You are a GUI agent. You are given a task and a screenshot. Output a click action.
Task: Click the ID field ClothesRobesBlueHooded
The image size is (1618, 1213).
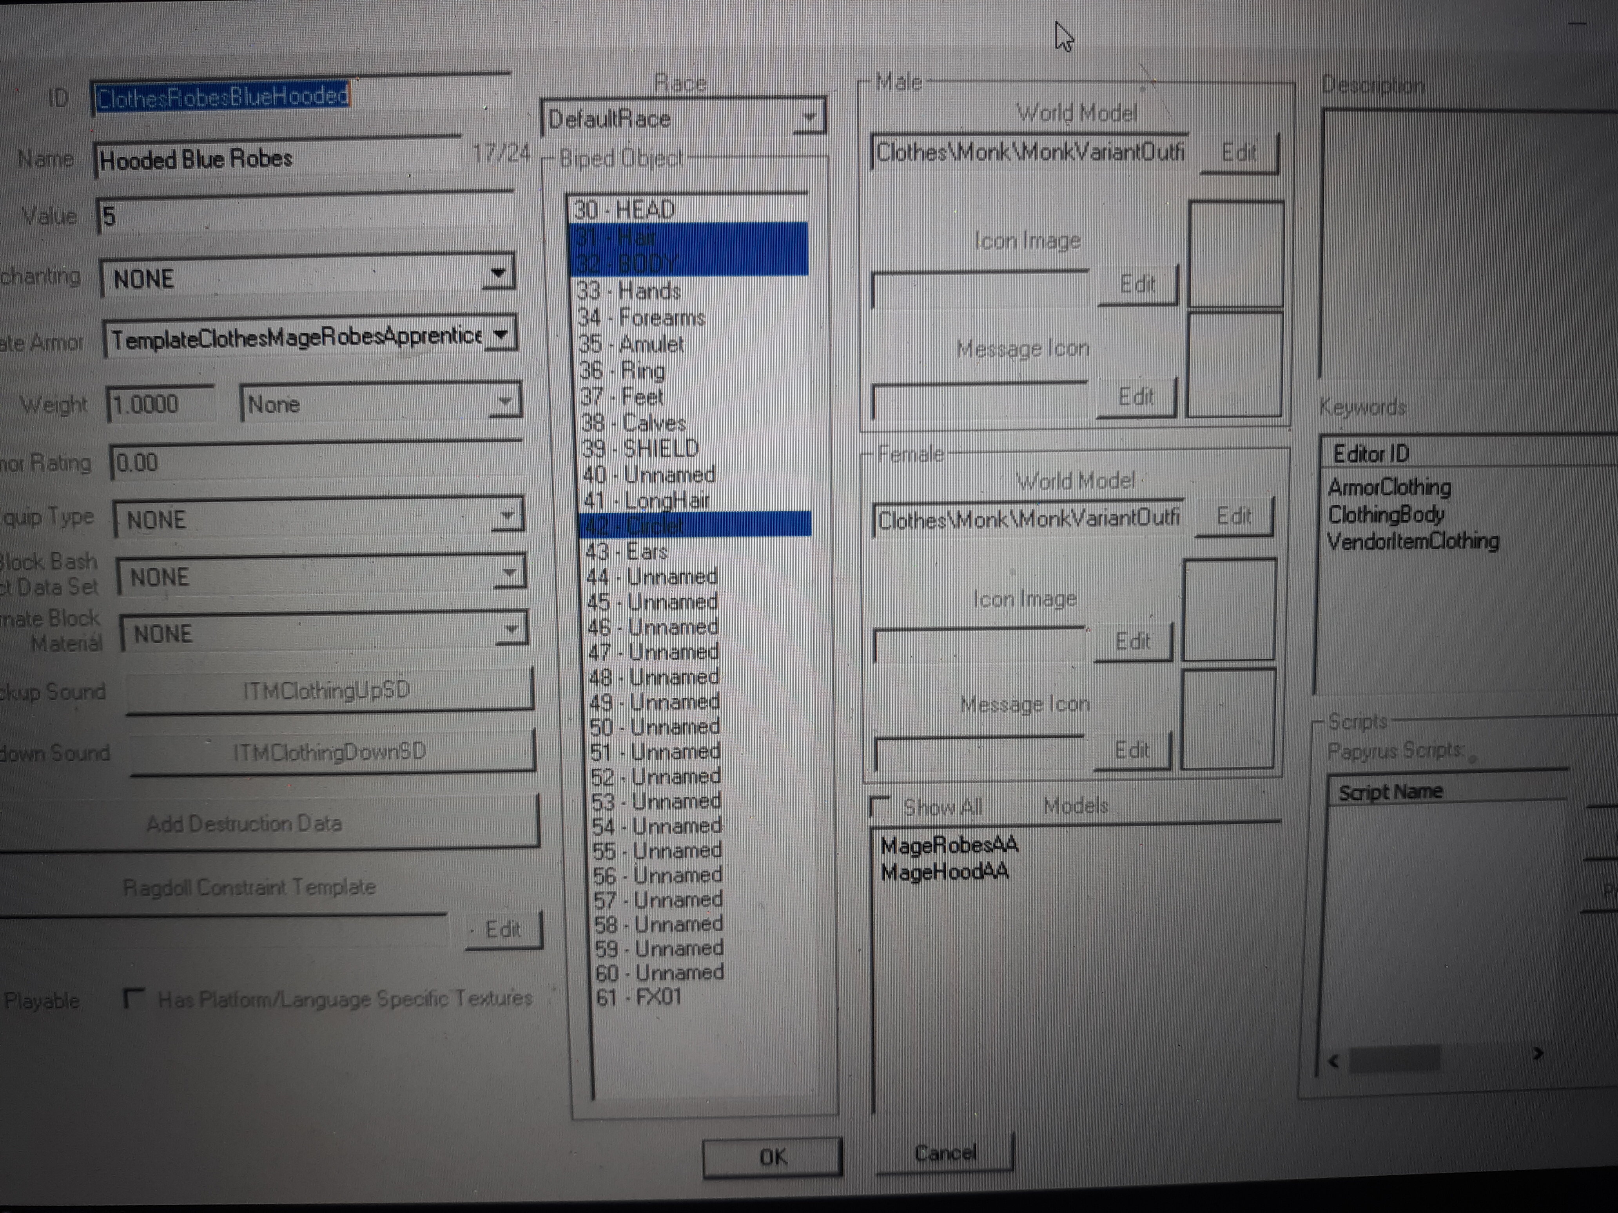[x=301, y=96]
